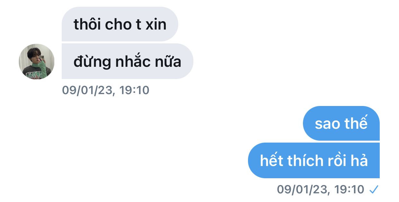Click the received message timestamp 09/01/23, 19:10
The height and width of the screenshot is (202, 399).
click(x=106, y=91)
